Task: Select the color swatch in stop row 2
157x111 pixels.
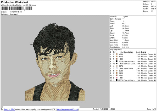Action: click(x=117, y=57)
